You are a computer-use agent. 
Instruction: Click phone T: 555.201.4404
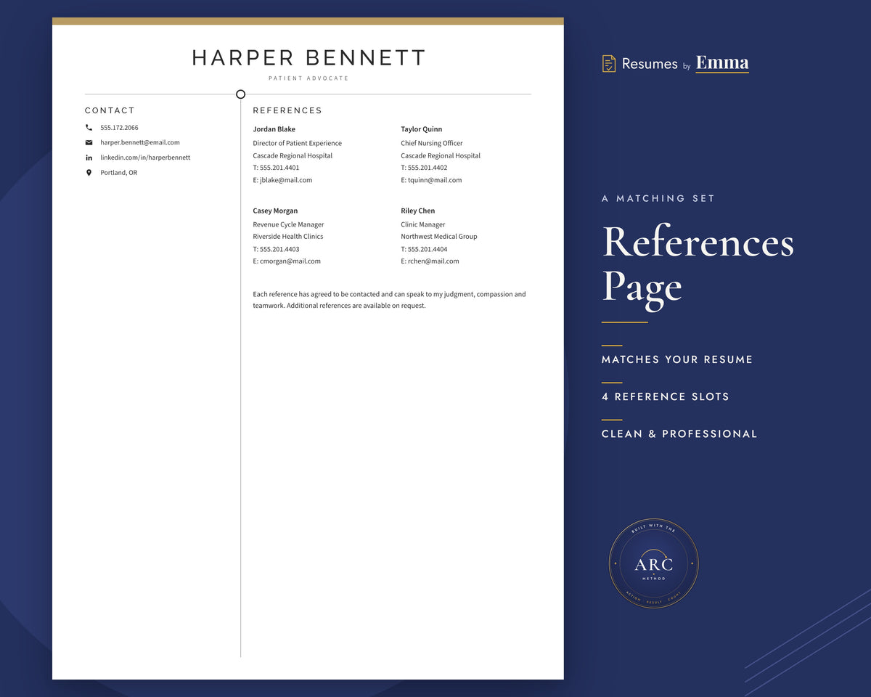424,249
